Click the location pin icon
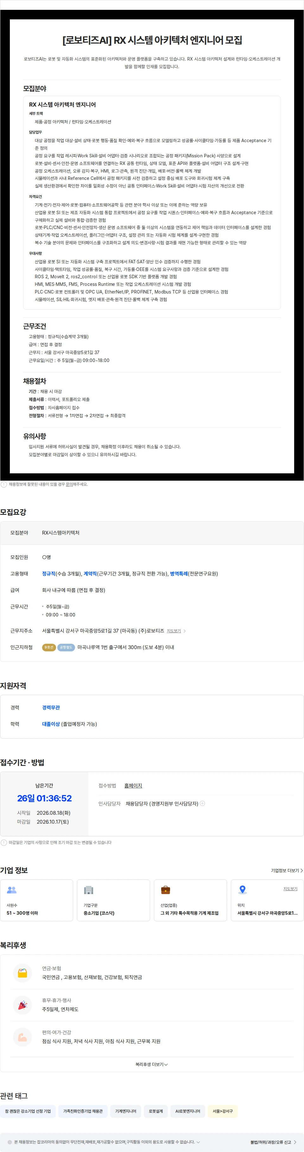Image resolution: width=304 pixels, height=1152 pixels. (242, 890)
